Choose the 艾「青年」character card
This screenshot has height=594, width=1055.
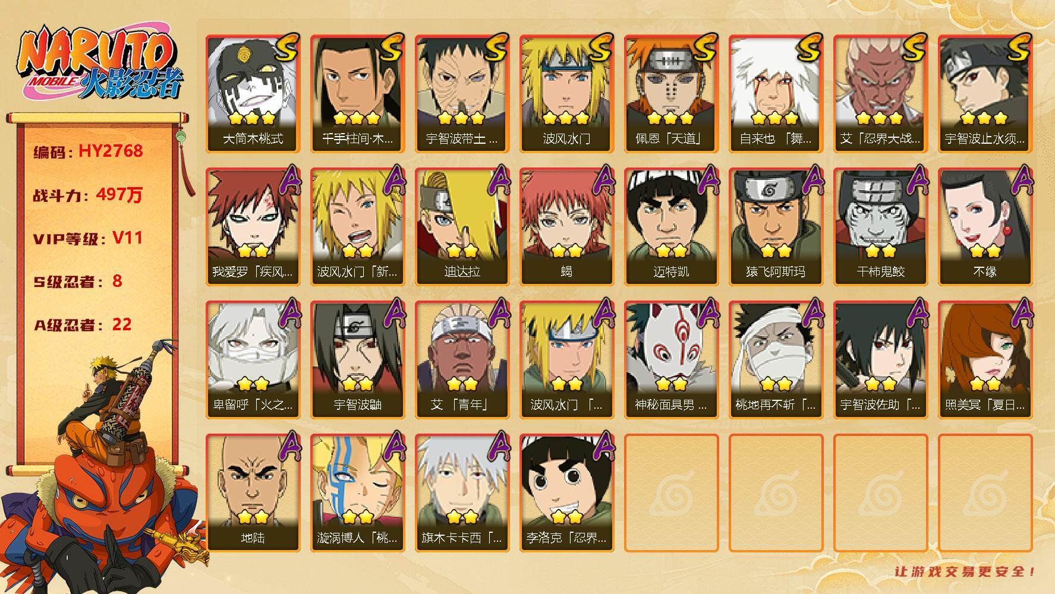click(x=462, y=360)
